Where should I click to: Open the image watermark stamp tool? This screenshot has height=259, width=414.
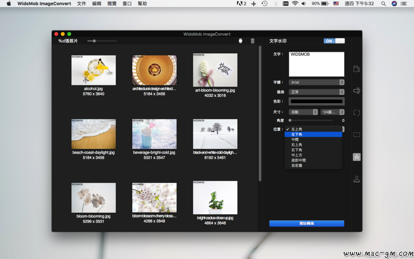pyautogui.click(x=356, y=179)
